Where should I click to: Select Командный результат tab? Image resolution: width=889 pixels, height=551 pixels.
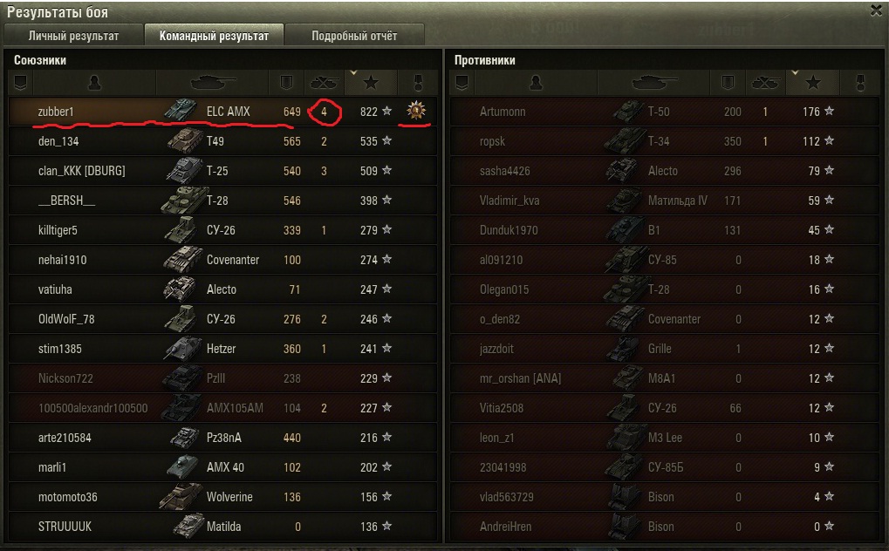(214, 36)
